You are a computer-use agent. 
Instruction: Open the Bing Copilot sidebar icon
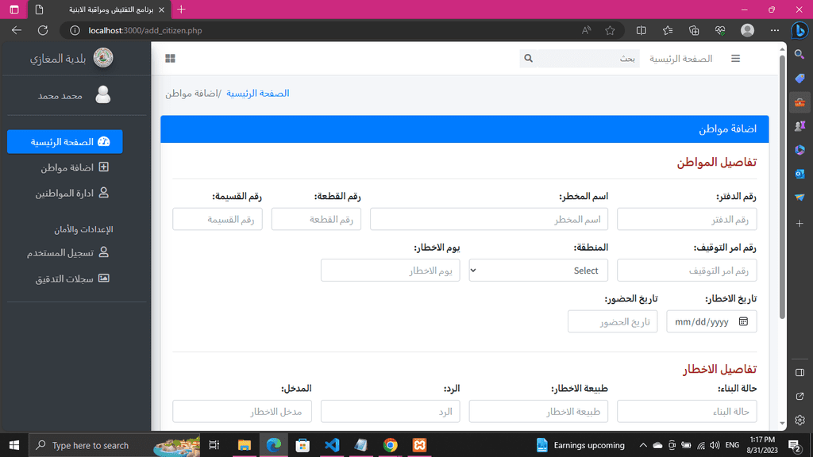800,31
